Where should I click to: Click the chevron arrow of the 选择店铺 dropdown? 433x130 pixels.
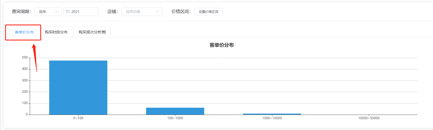157,12
